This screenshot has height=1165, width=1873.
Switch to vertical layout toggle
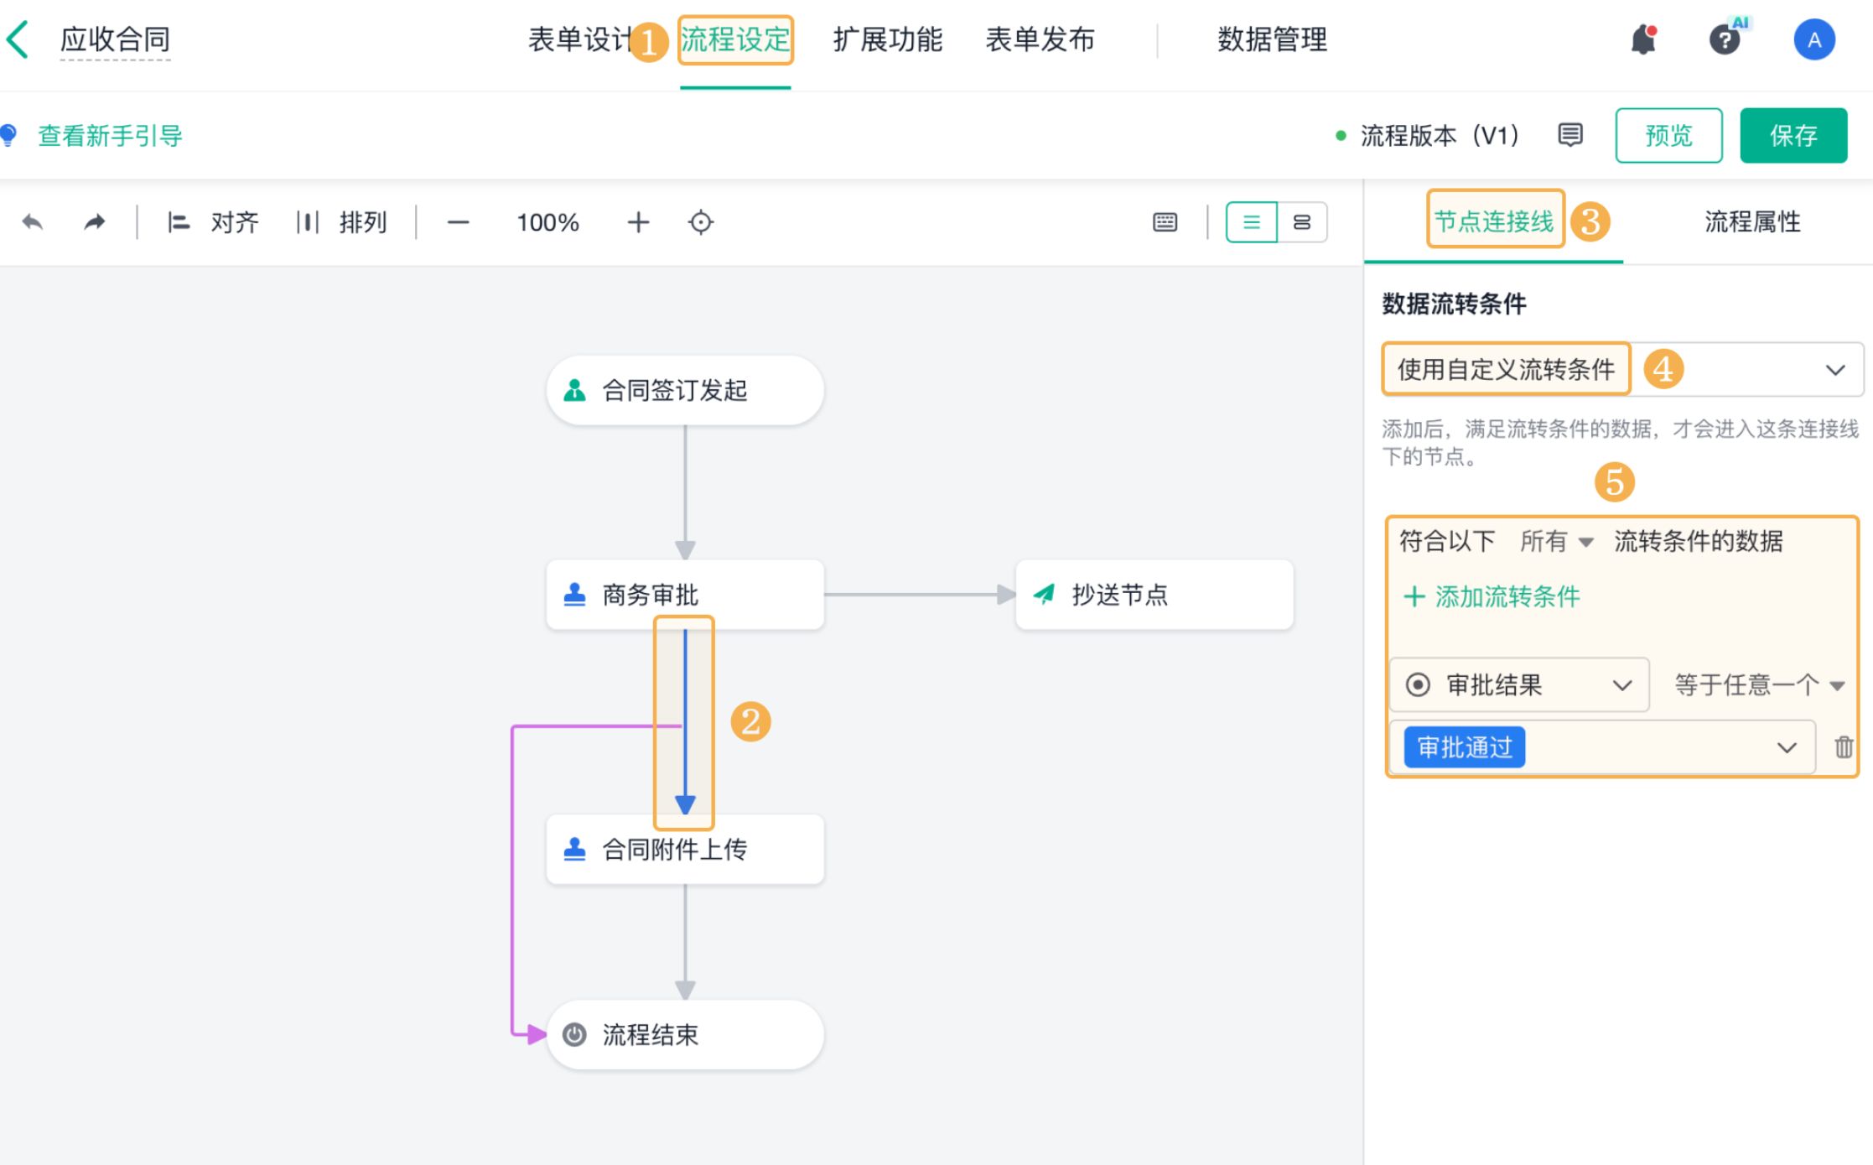pyautogui.click(x=1251, y=222)
